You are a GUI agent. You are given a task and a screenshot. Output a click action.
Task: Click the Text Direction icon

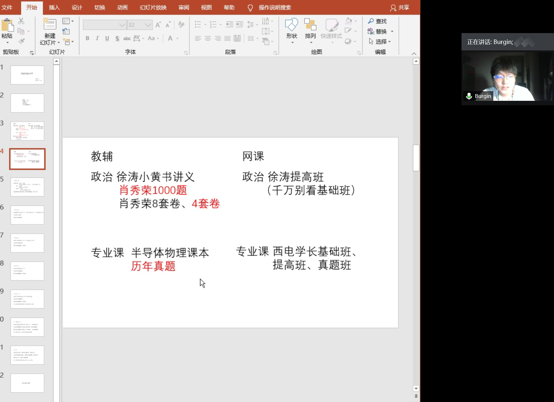[265, 21]
